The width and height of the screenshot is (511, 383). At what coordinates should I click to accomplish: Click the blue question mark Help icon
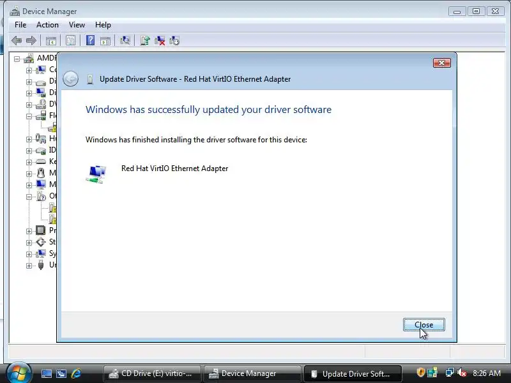click(90, 41)
